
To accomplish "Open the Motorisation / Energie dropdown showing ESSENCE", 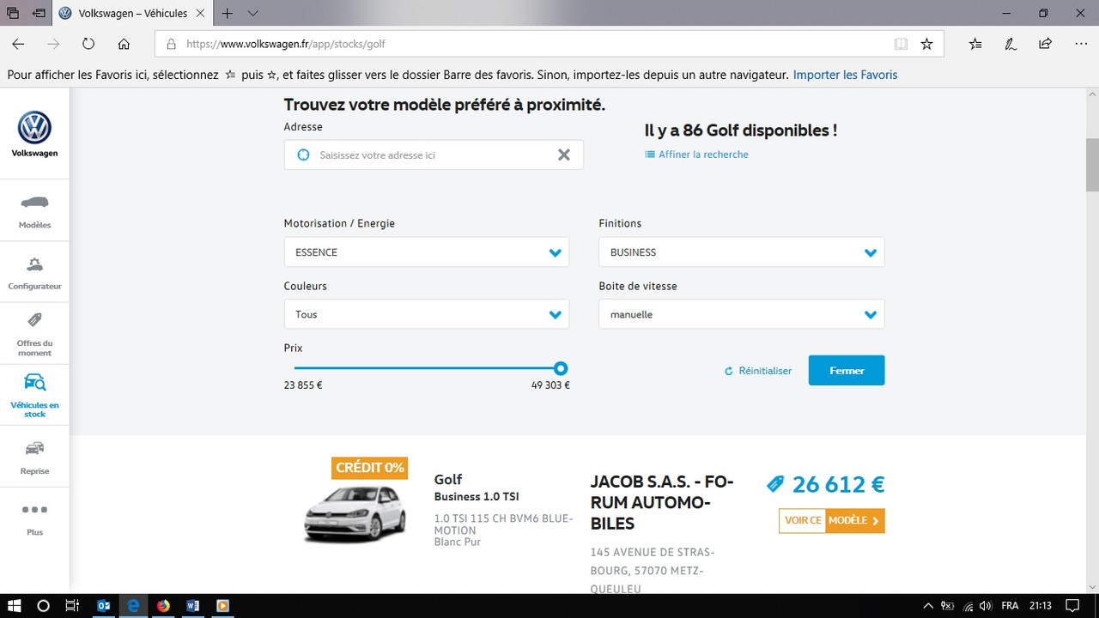I will click(x=427, y=251).
